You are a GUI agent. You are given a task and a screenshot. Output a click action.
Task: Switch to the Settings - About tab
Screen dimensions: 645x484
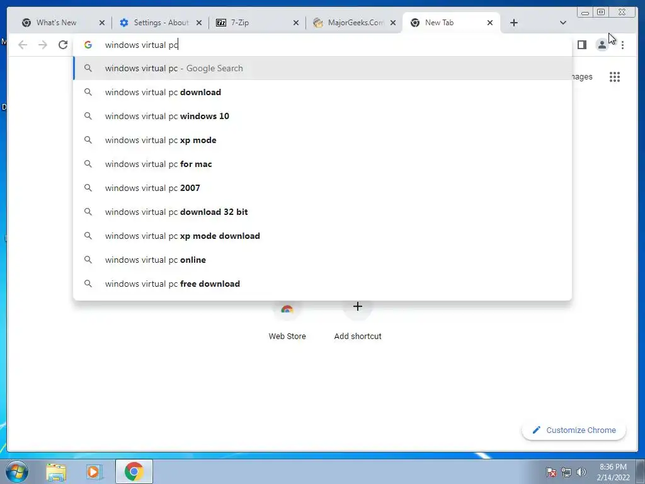click(x=161, y=23)
